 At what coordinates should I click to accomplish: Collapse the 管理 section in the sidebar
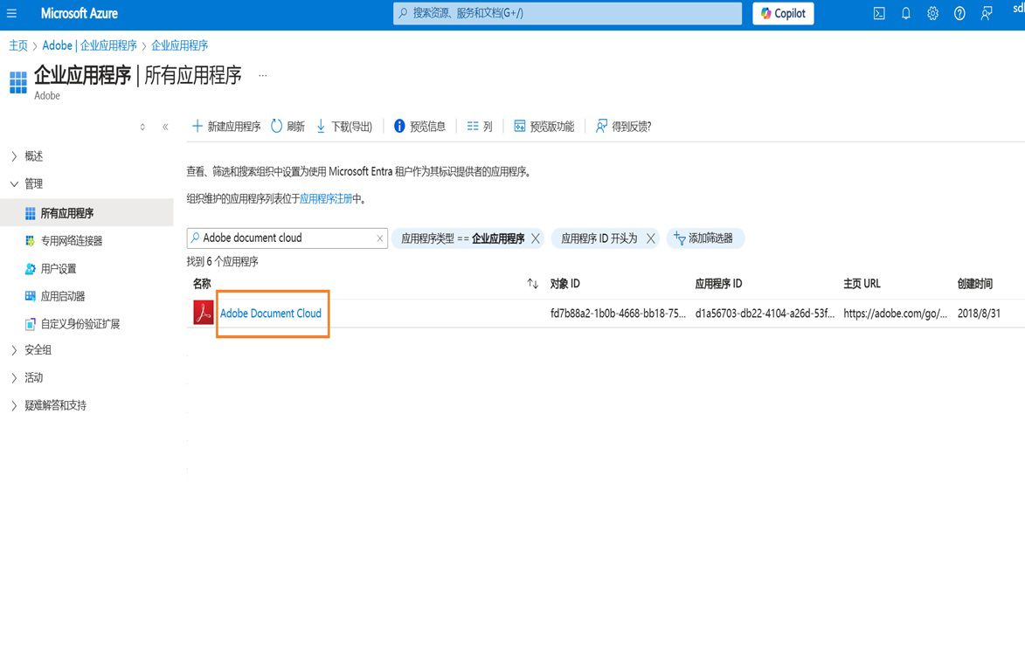31,183
